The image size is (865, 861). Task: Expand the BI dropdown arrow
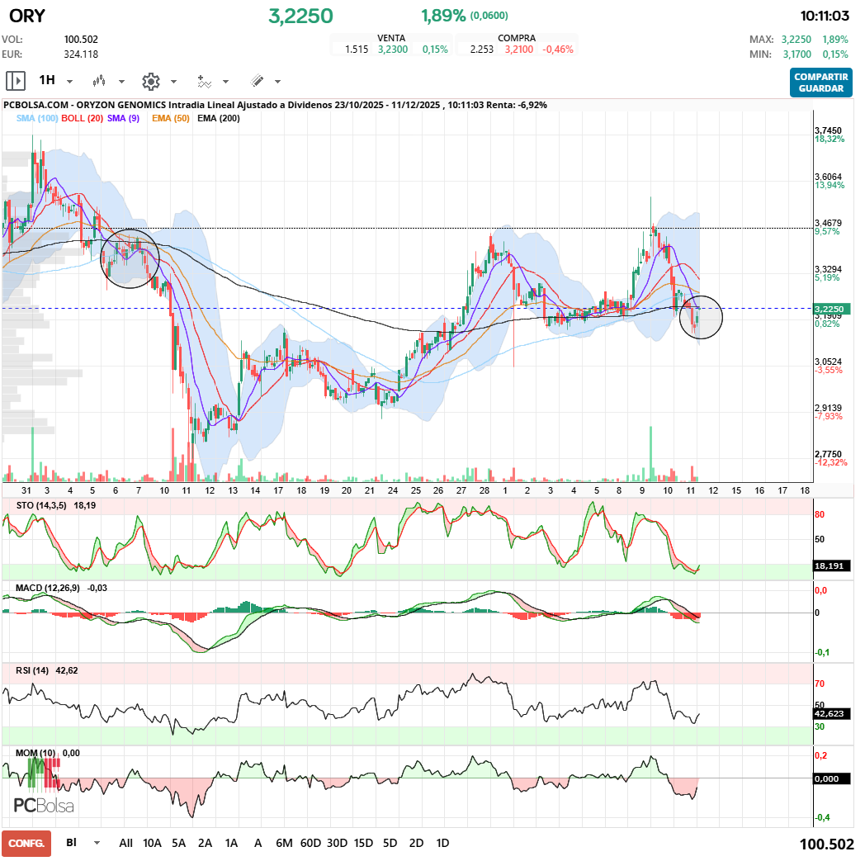click(97, 843)
